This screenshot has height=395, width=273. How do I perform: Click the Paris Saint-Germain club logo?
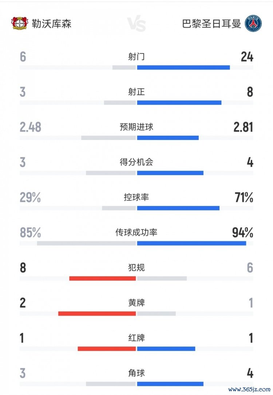tap(253, 23)
